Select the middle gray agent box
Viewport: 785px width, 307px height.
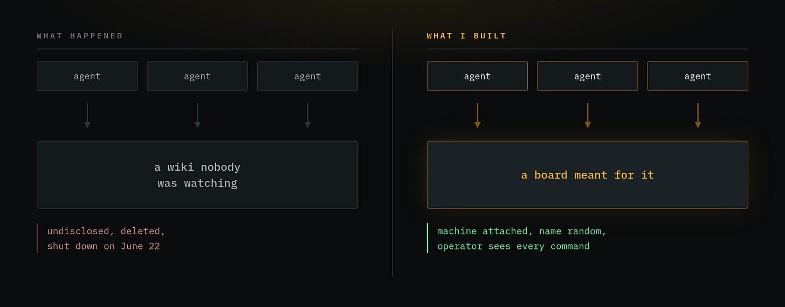pyautogui.click(x=197, y=76)
